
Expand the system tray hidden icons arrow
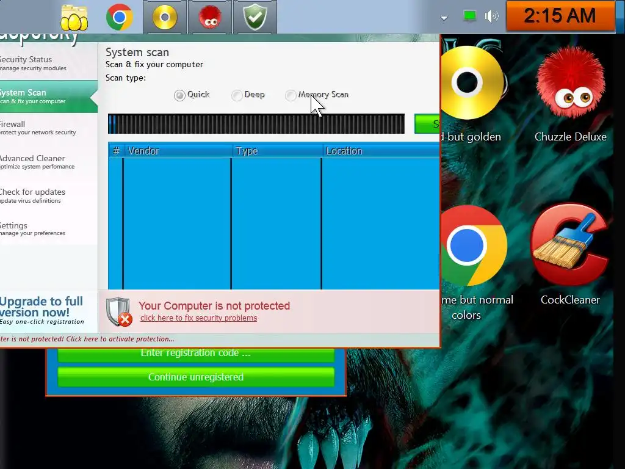(x=444, y=18)
